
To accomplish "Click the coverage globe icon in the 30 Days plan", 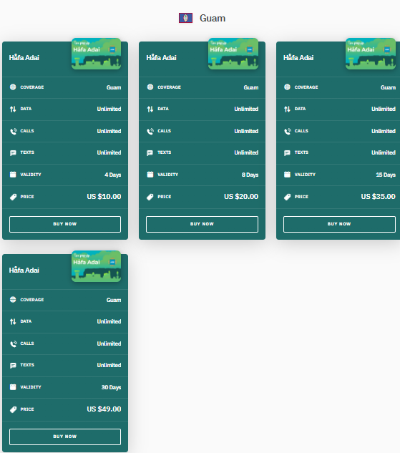I will [13, 300].
